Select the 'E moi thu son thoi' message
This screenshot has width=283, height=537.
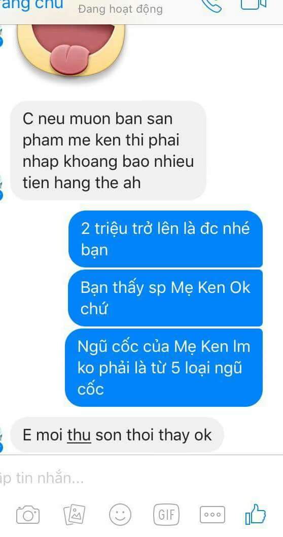pyautogui.click(x=117, y=435)
